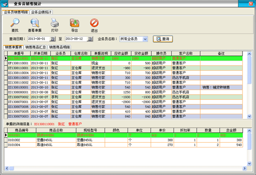Click right arrow of horizontal scrollbar
256x175 pixels.
[x=244, y=168]
